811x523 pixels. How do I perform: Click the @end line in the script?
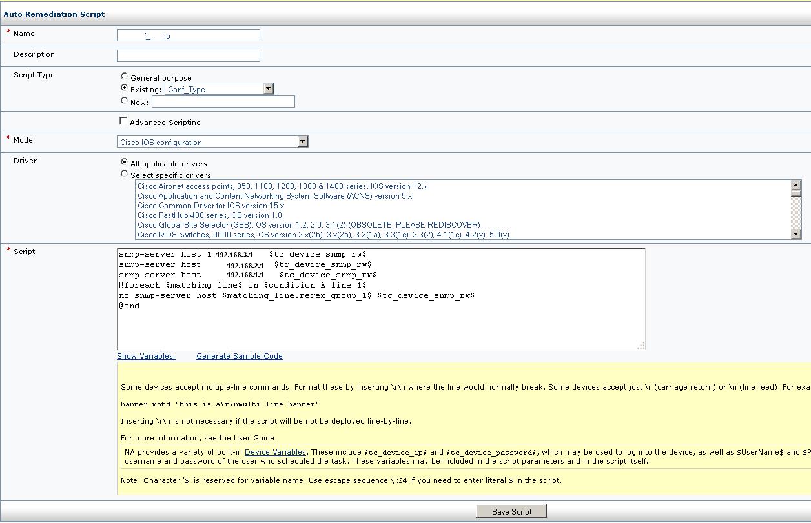pos(129,306)
